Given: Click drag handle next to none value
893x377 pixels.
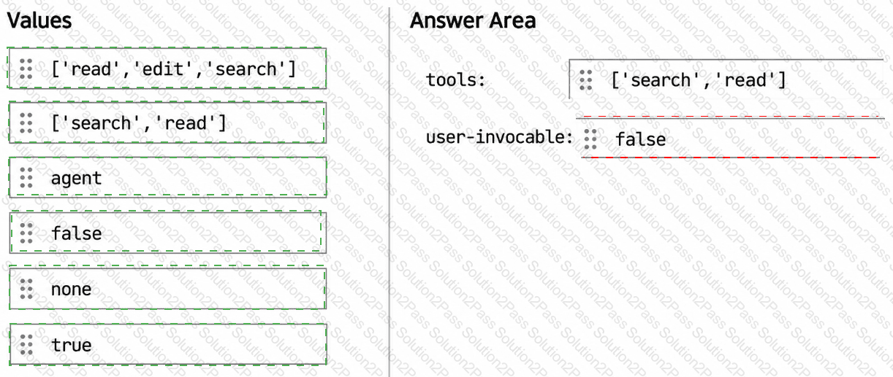Looking at the screenshot, I should coord(26,289).
